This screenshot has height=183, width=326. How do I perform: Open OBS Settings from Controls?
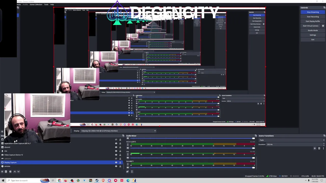coord(313,35)
